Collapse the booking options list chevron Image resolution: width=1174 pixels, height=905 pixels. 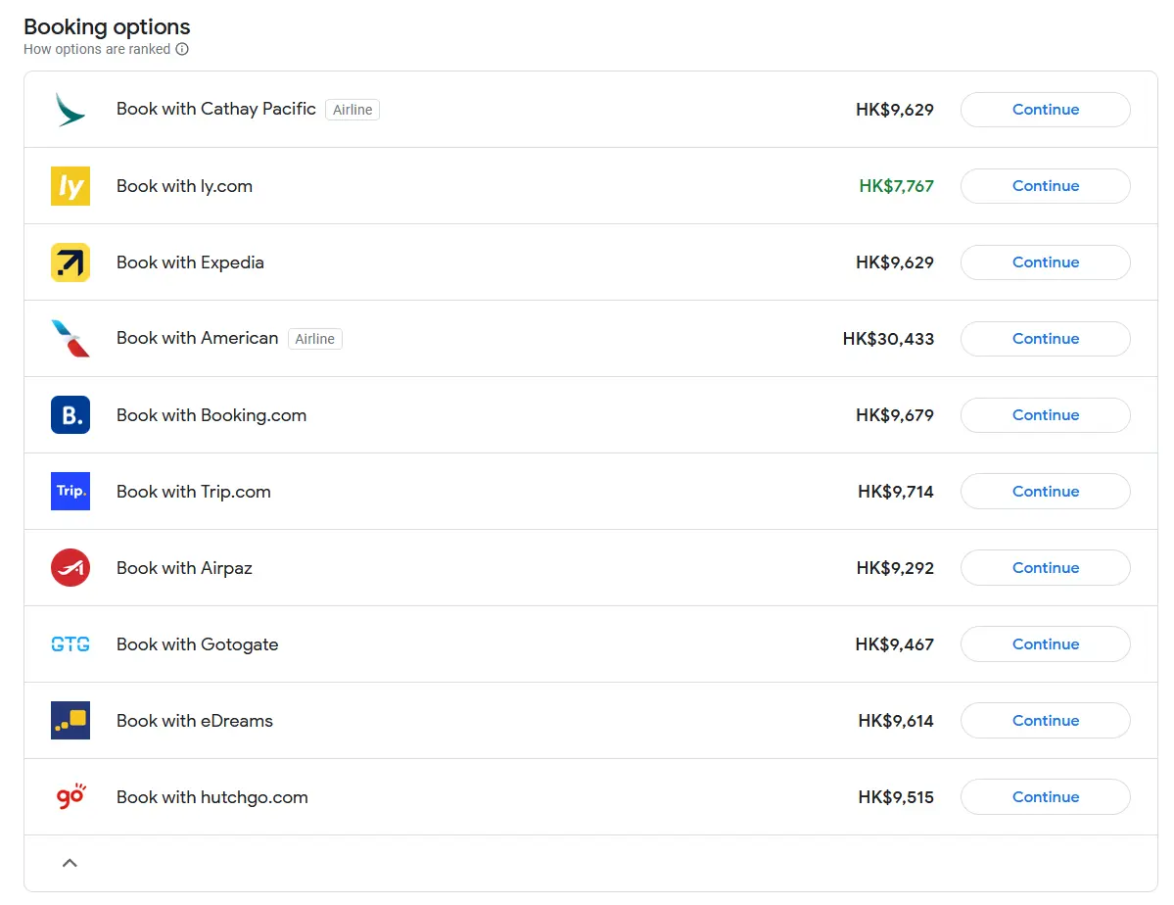(x=70, y=863)
